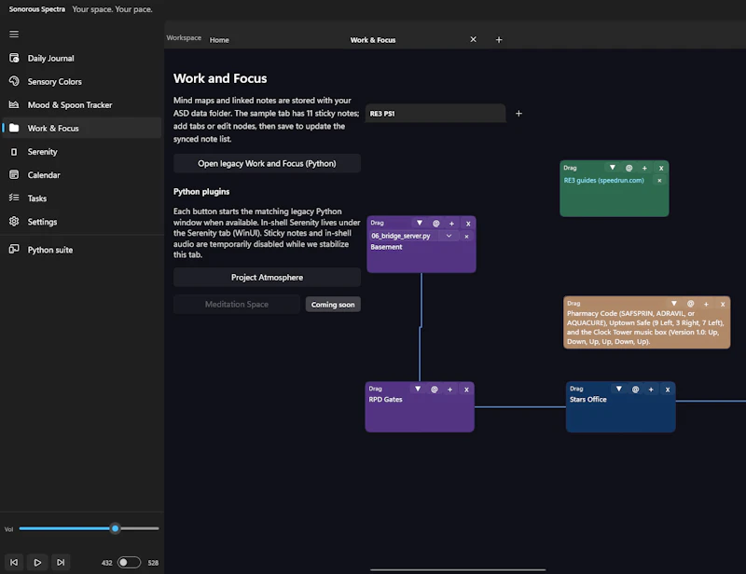
Task: Skip to the next audio track
Action: (x=61, y=562)
